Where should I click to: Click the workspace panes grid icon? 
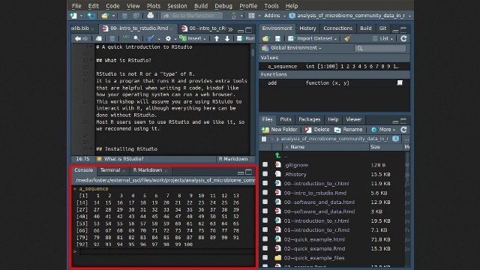(x=252, y=16)
